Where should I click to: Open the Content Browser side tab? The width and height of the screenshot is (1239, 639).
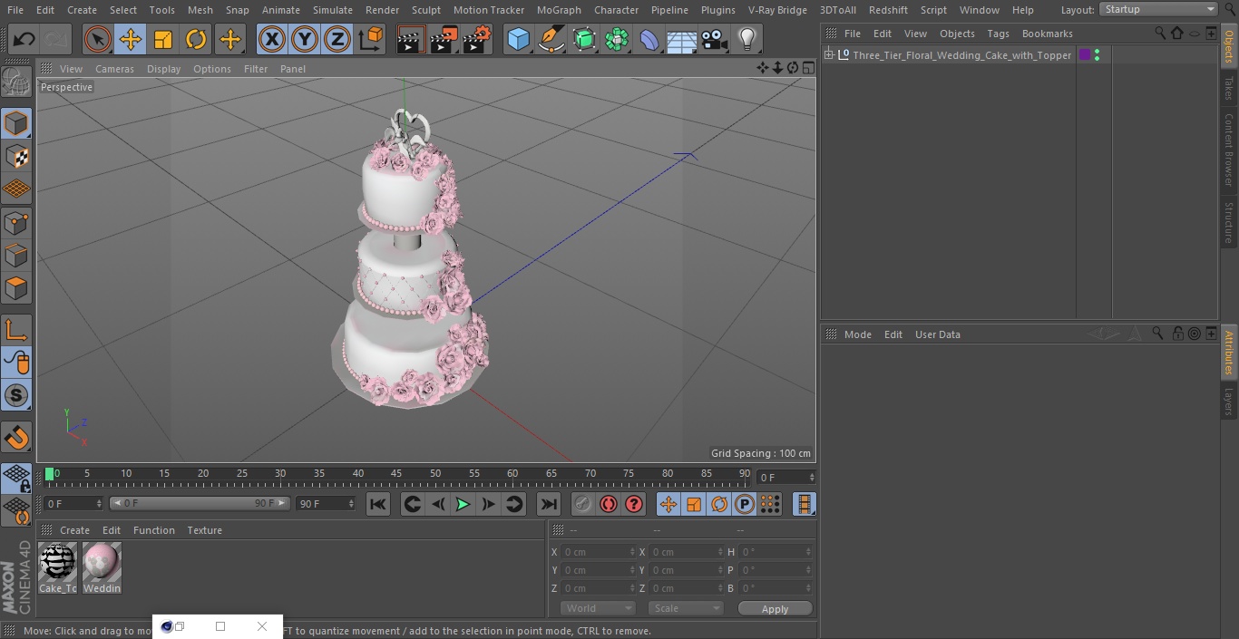1229,150
